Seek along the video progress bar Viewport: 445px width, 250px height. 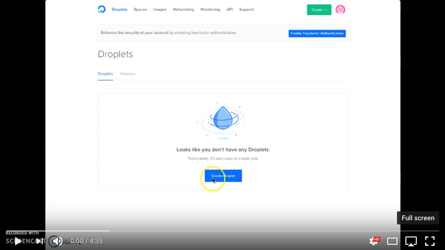[x=222, y=231]
